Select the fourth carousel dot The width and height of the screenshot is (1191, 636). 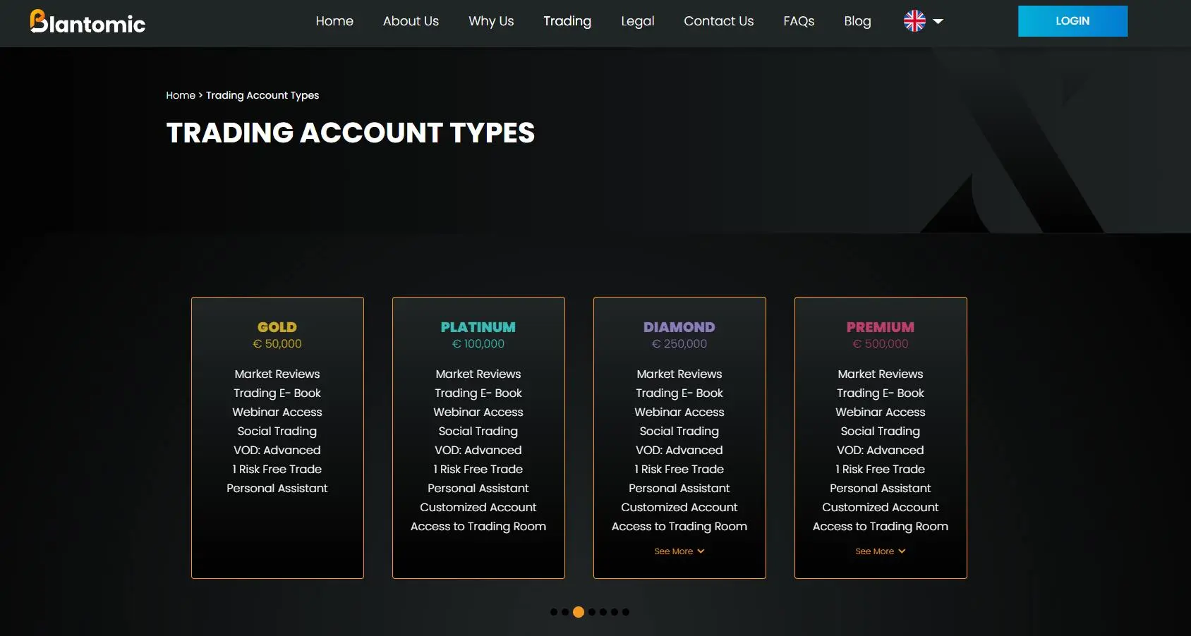click(x=592, y=612)
